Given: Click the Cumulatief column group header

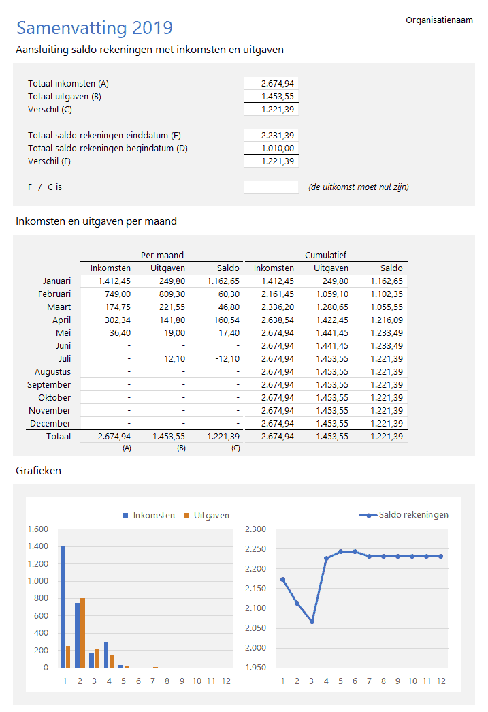Looking at the screenshot, I should (x=325, y=255).
